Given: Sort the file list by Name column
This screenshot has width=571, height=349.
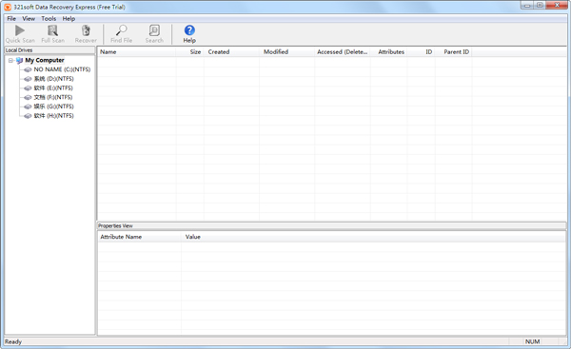Looking at the screenshot, I should click(x=136, y=52).
